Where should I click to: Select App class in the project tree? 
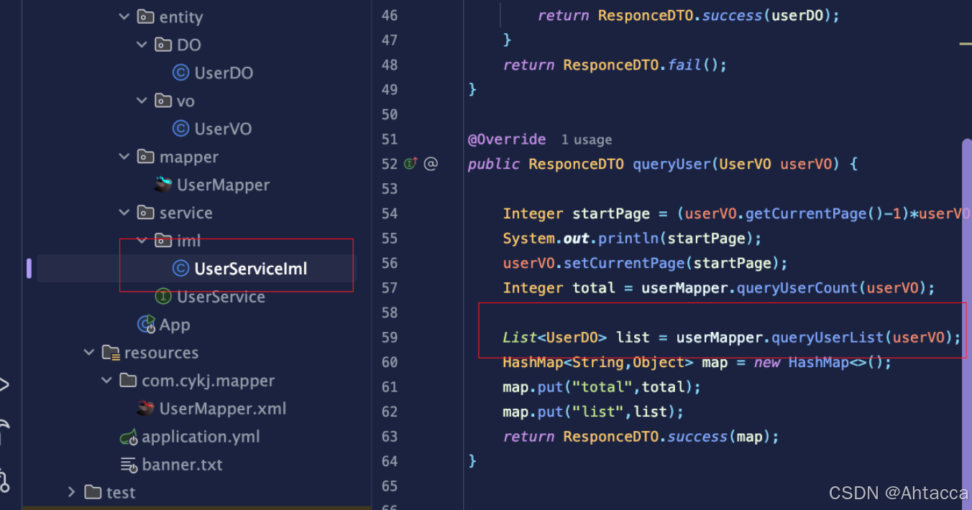175,325
